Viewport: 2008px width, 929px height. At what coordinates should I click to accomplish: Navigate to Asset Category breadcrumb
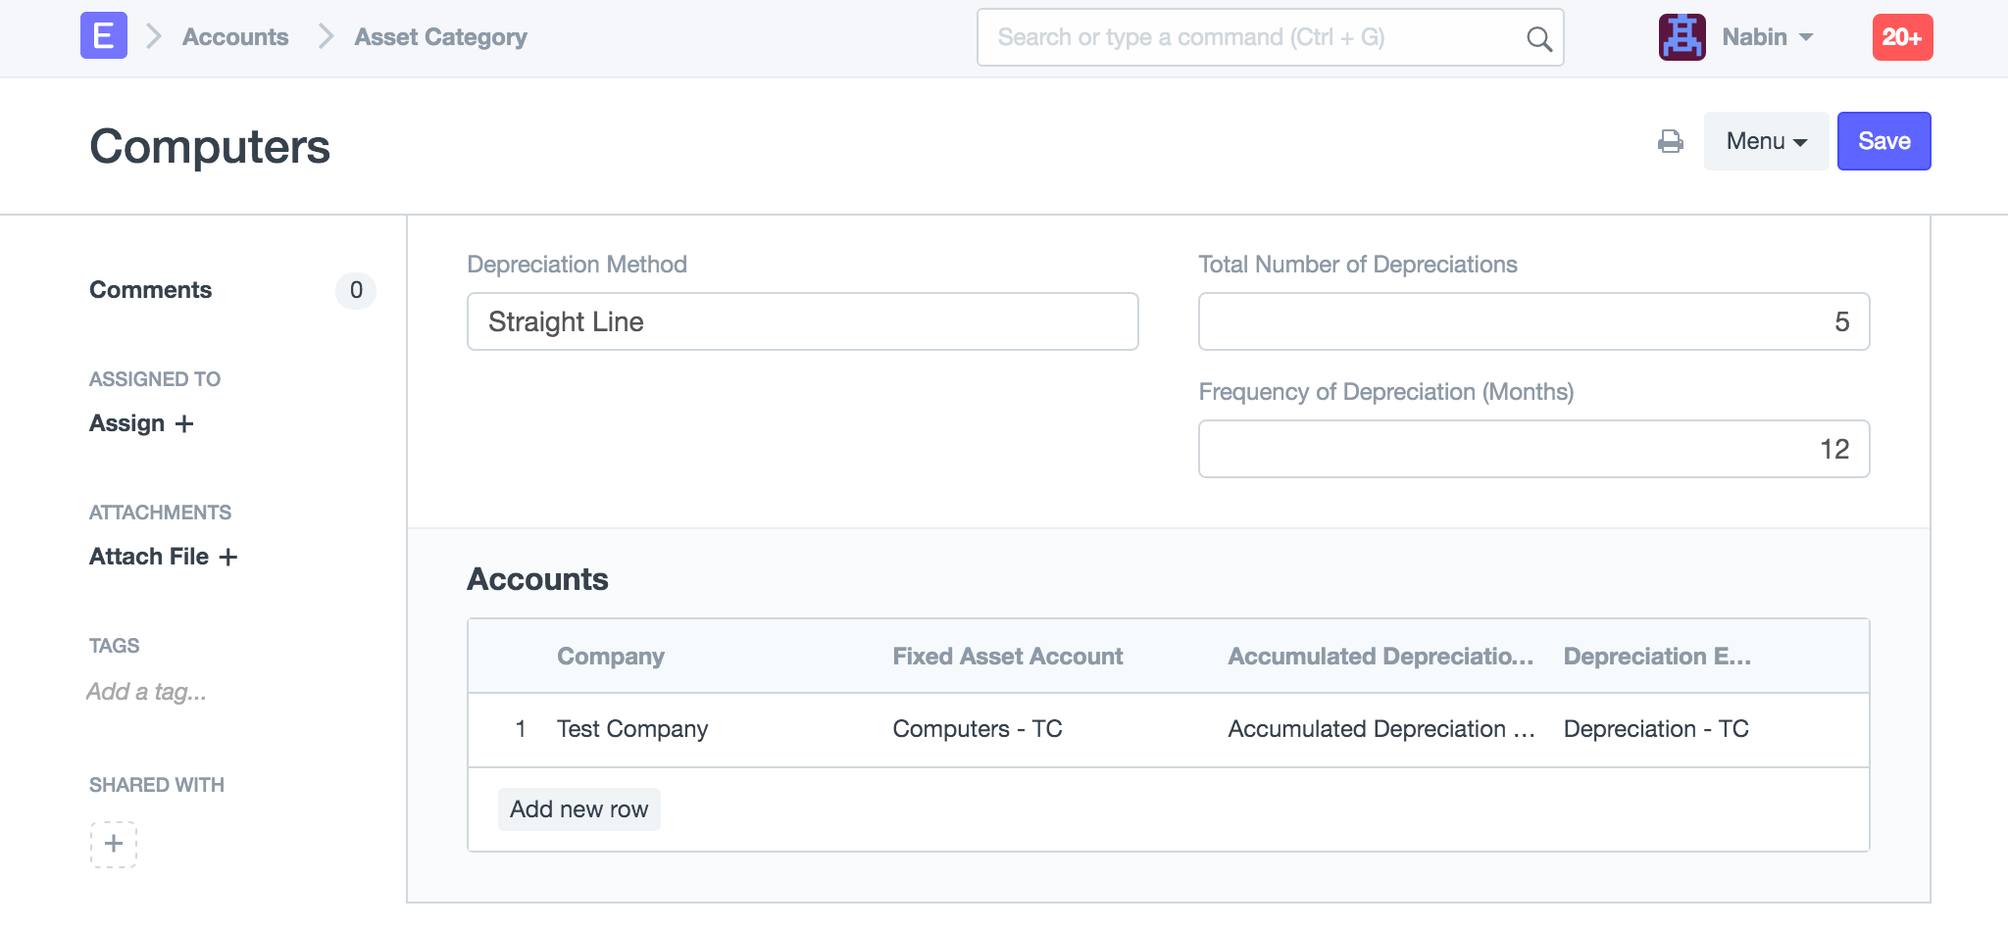[440, 37]
